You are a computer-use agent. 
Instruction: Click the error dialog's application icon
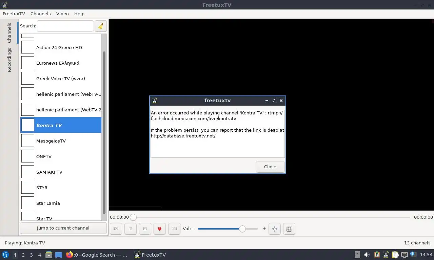point(155,101)
